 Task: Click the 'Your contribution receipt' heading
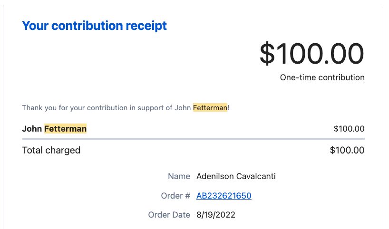94,26
